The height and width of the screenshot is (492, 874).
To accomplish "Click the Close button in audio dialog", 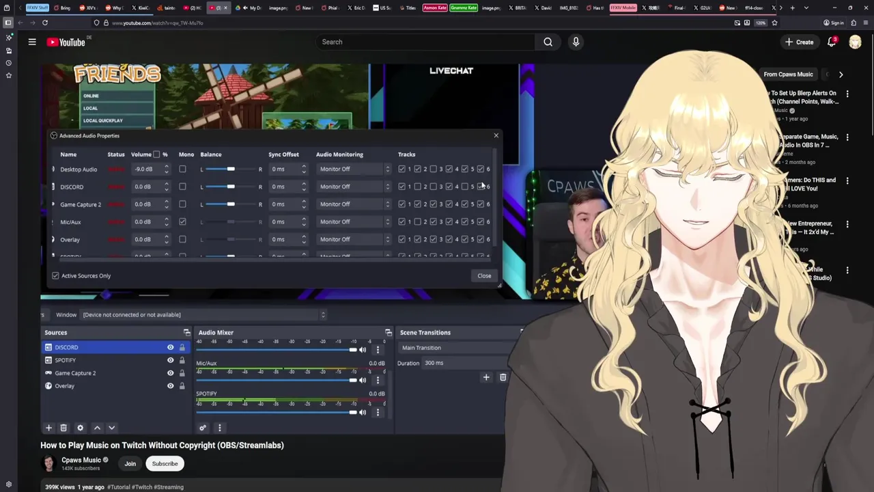I will tap(484, 275).
